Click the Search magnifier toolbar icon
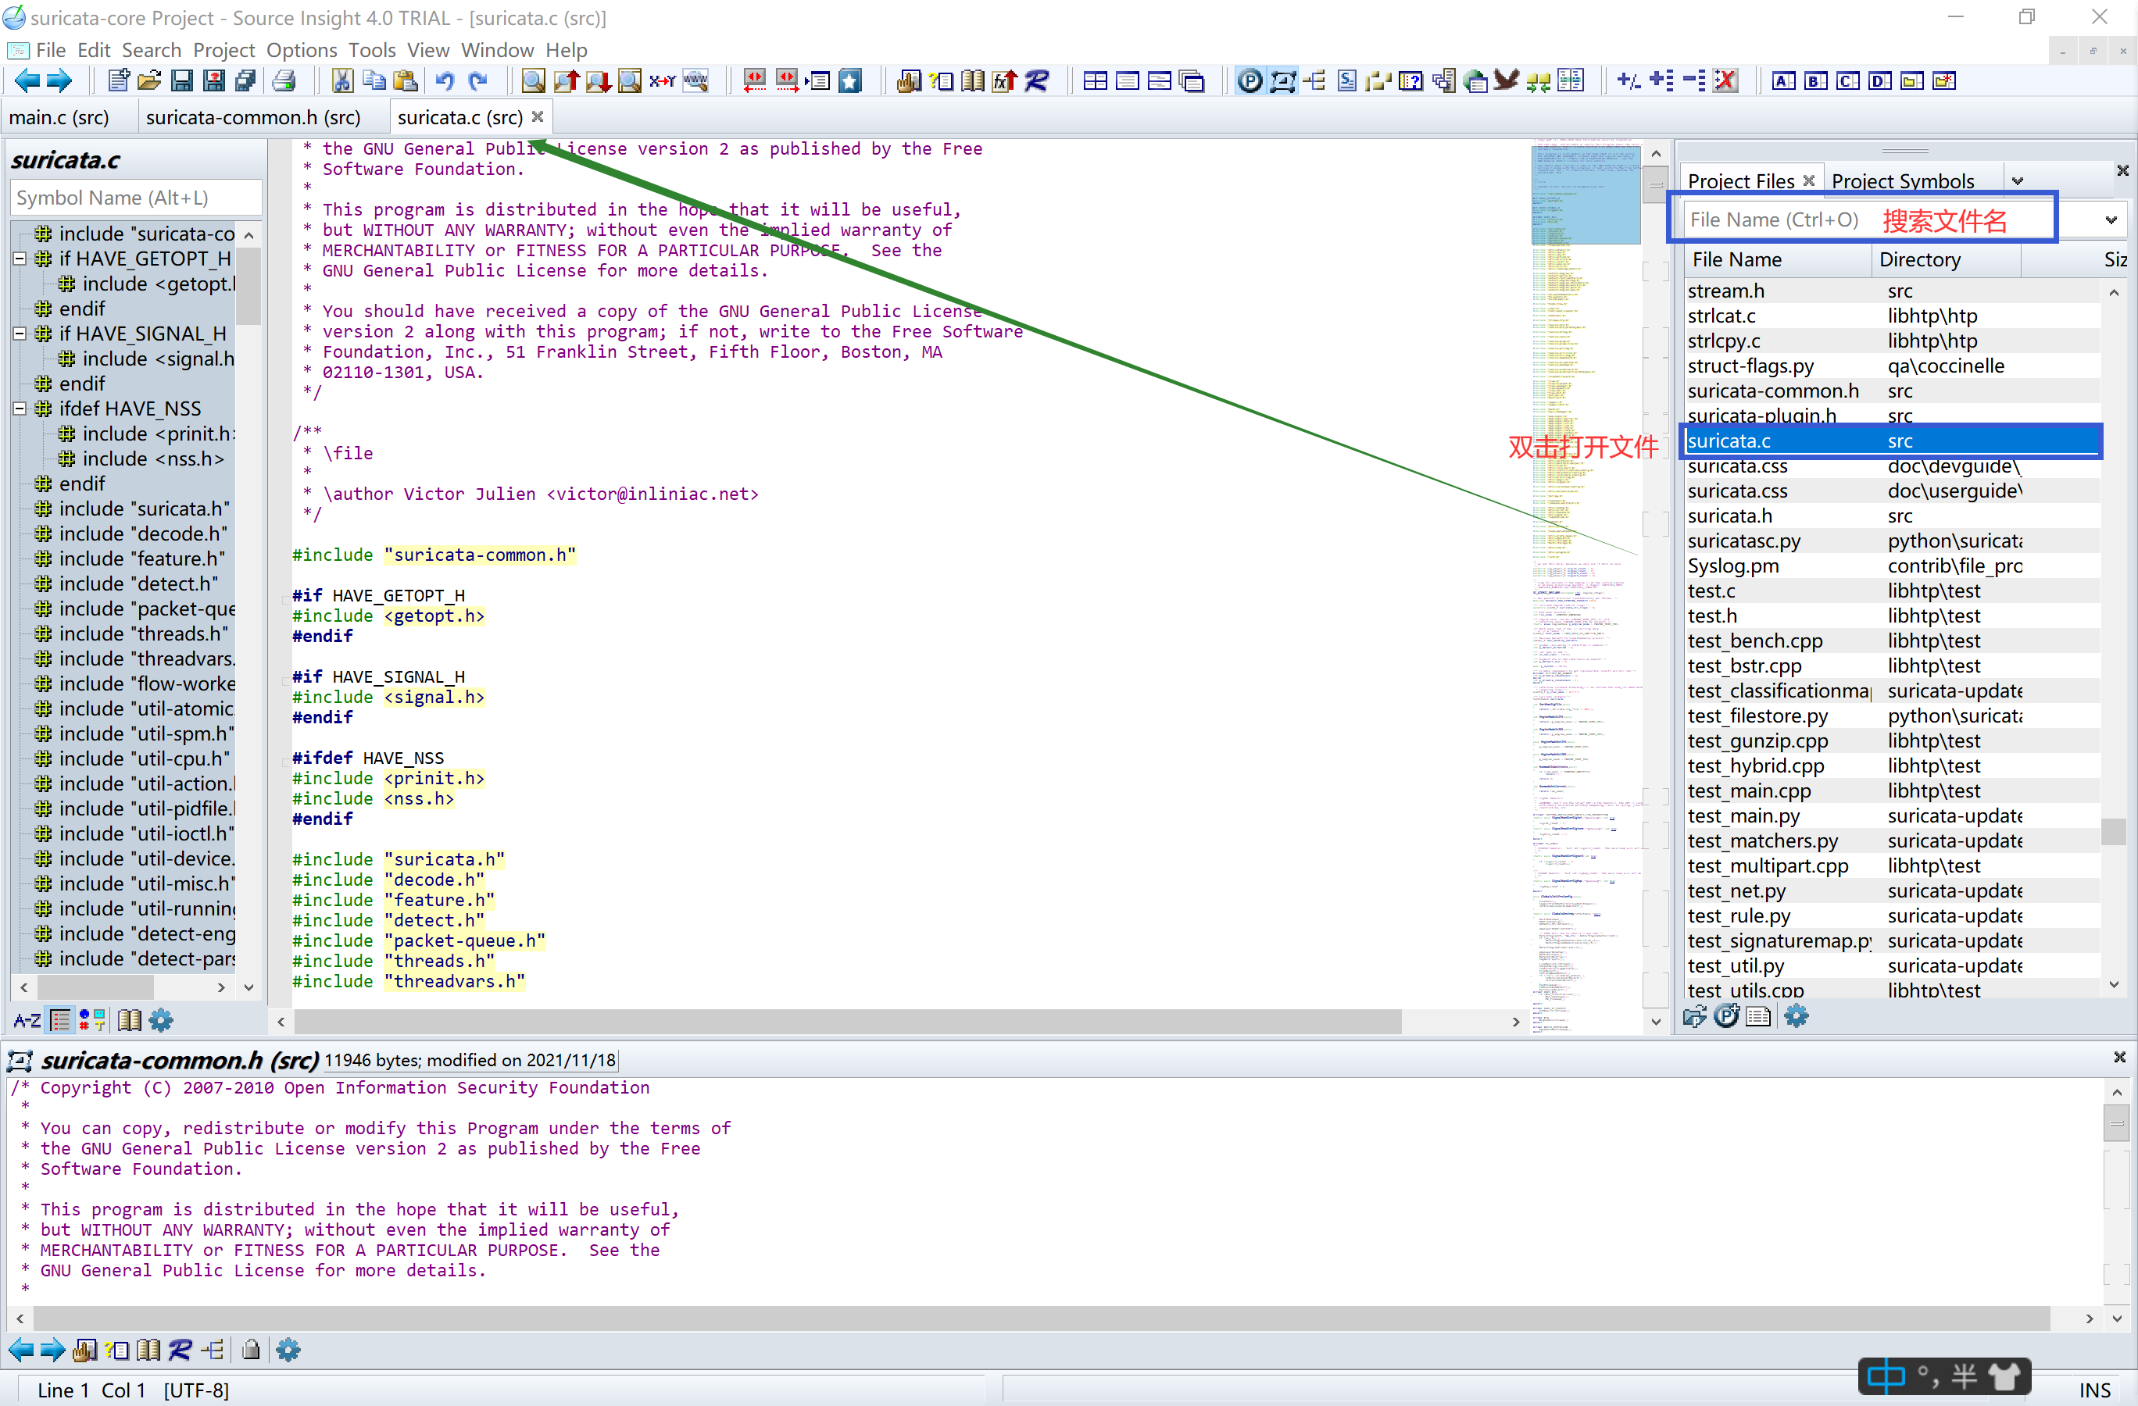 533,80
